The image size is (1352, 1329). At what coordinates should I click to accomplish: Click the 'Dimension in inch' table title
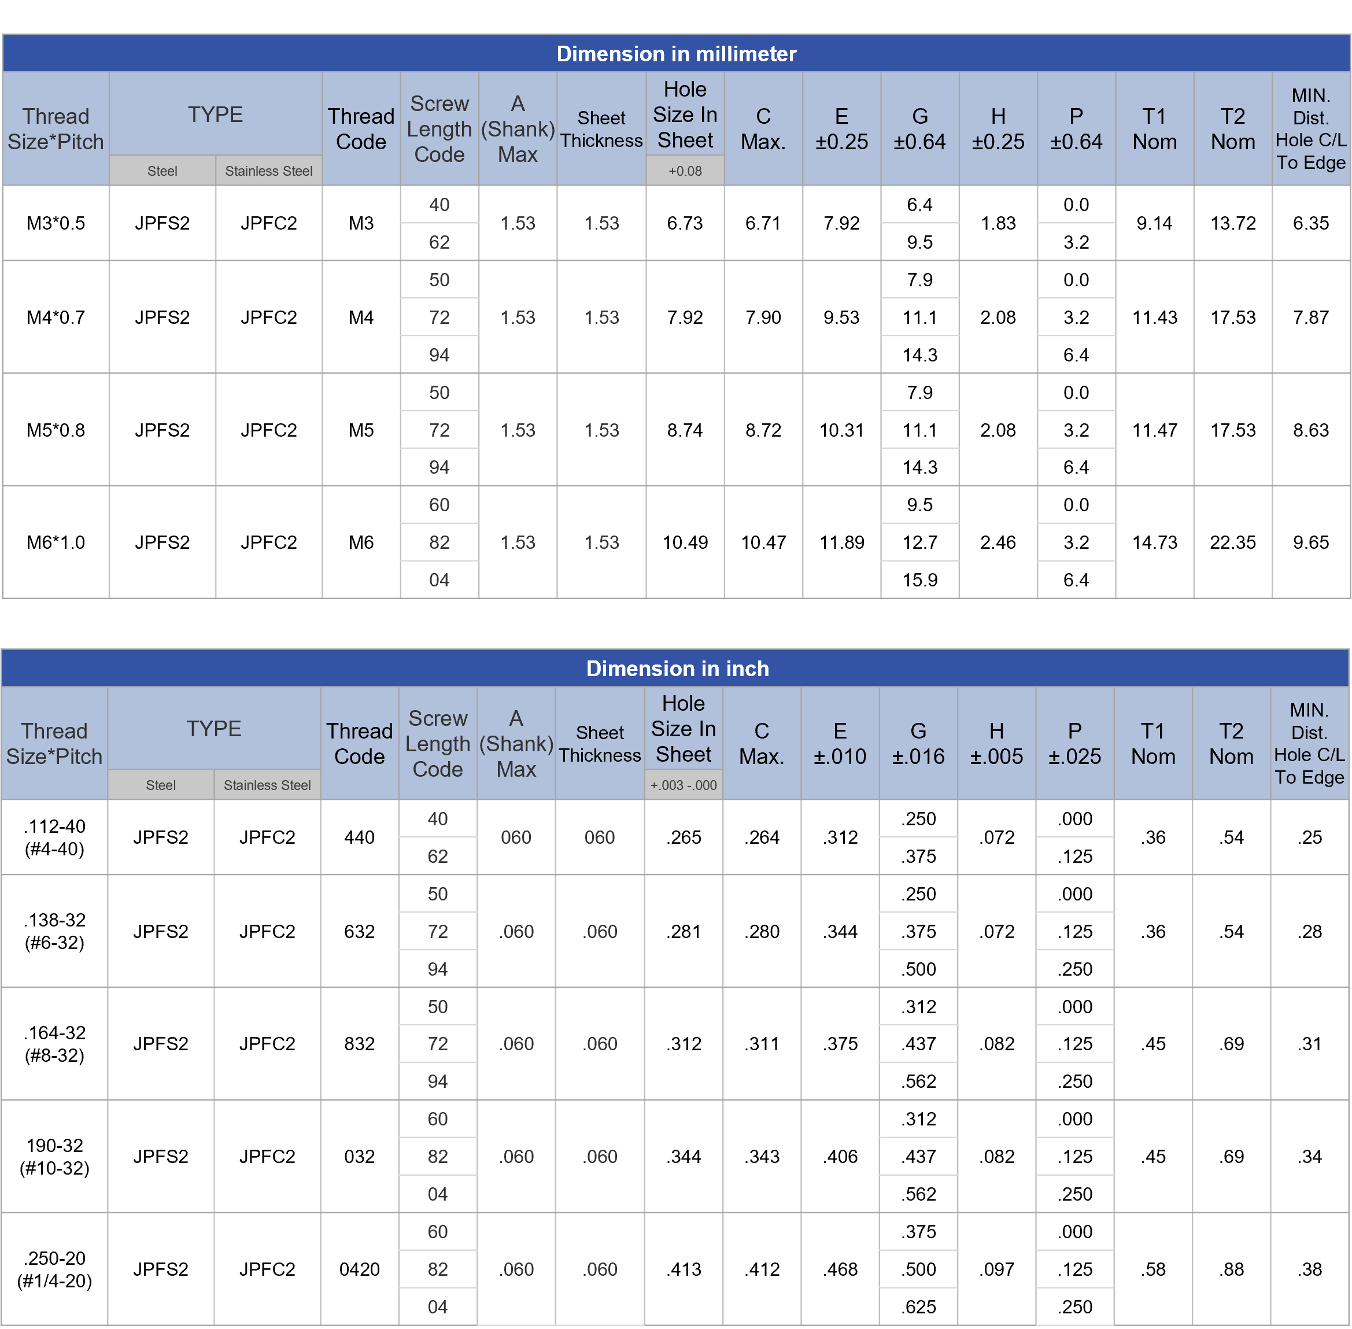[x=677, y=668]
